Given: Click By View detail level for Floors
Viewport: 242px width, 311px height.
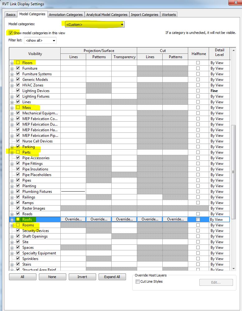Looking at the screenshot, I should [219, 63].
